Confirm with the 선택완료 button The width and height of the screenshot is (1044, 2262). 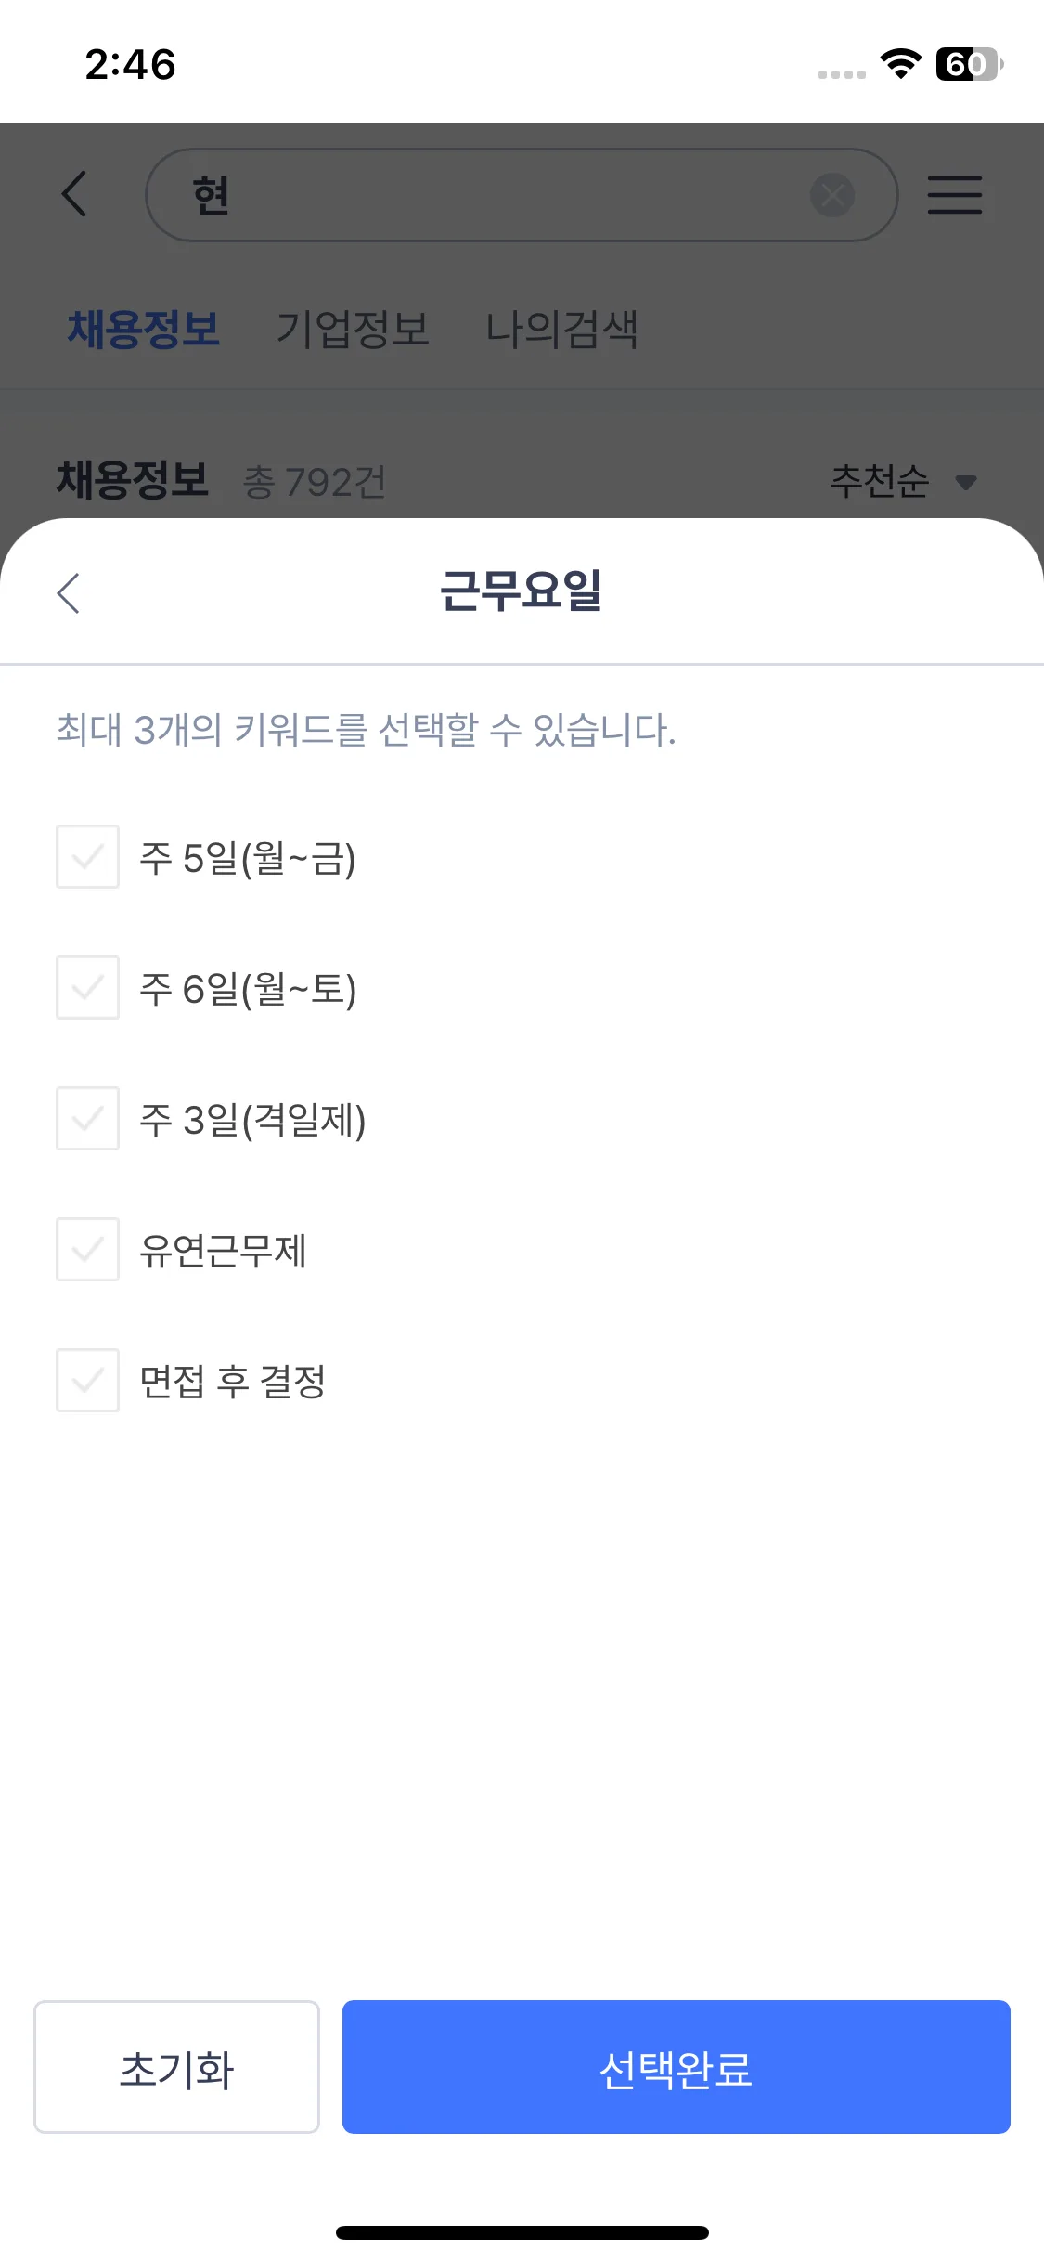click(676, 2067)
